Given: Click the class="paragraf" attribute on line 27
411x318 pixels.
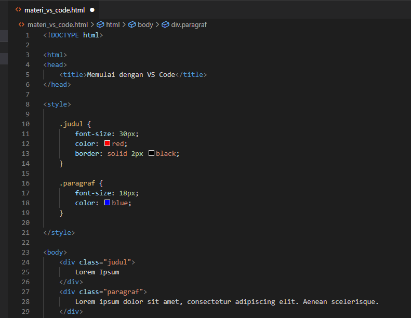Looking at the screenshot, I should (x=111, y=292).
